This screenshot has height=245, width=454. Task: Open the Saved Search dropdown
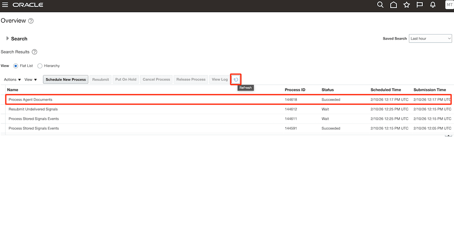[430, 38]
